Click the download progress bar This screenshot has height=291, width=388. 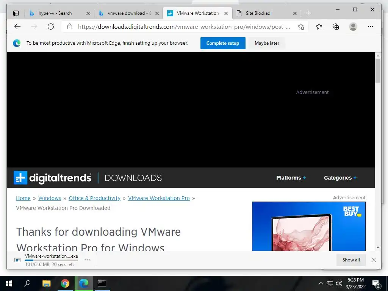(x=52, y=260)
